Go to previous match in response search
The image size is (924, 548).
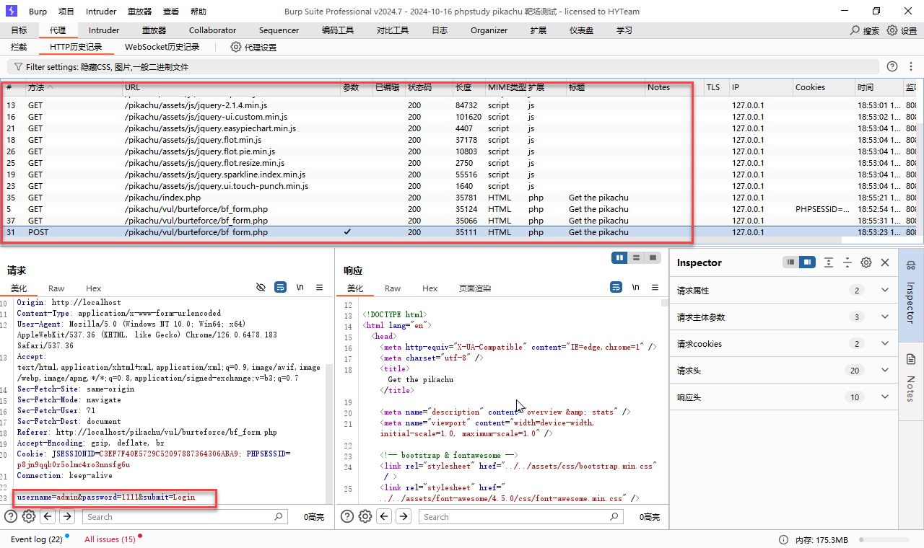[385, 516]
